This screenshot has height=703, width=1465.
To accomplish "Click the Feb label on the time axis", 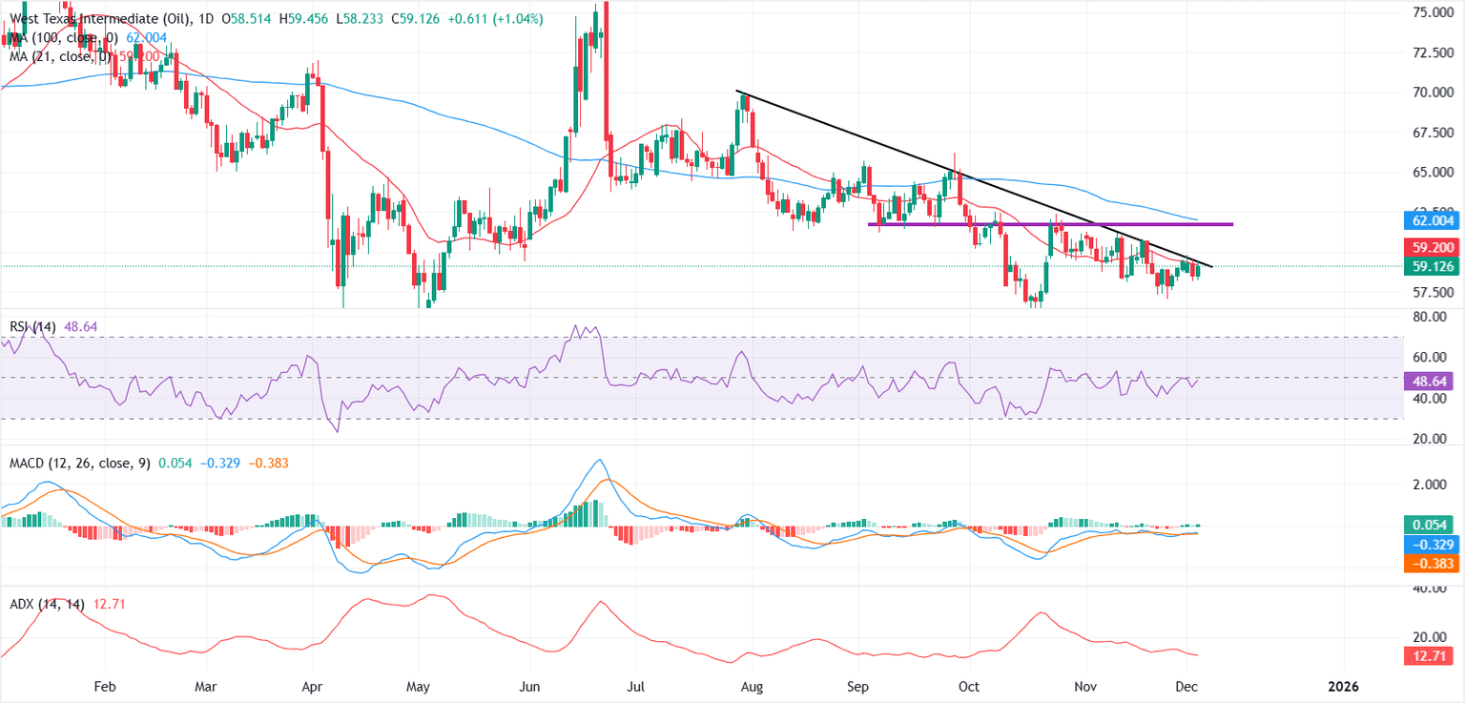I will 105,686.
